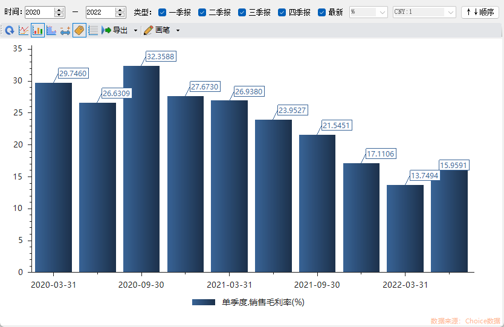Click the 32.3588 bar in the chart
Image resolution: width=504 pixels, height=327 pixels.
click(141, 169)
